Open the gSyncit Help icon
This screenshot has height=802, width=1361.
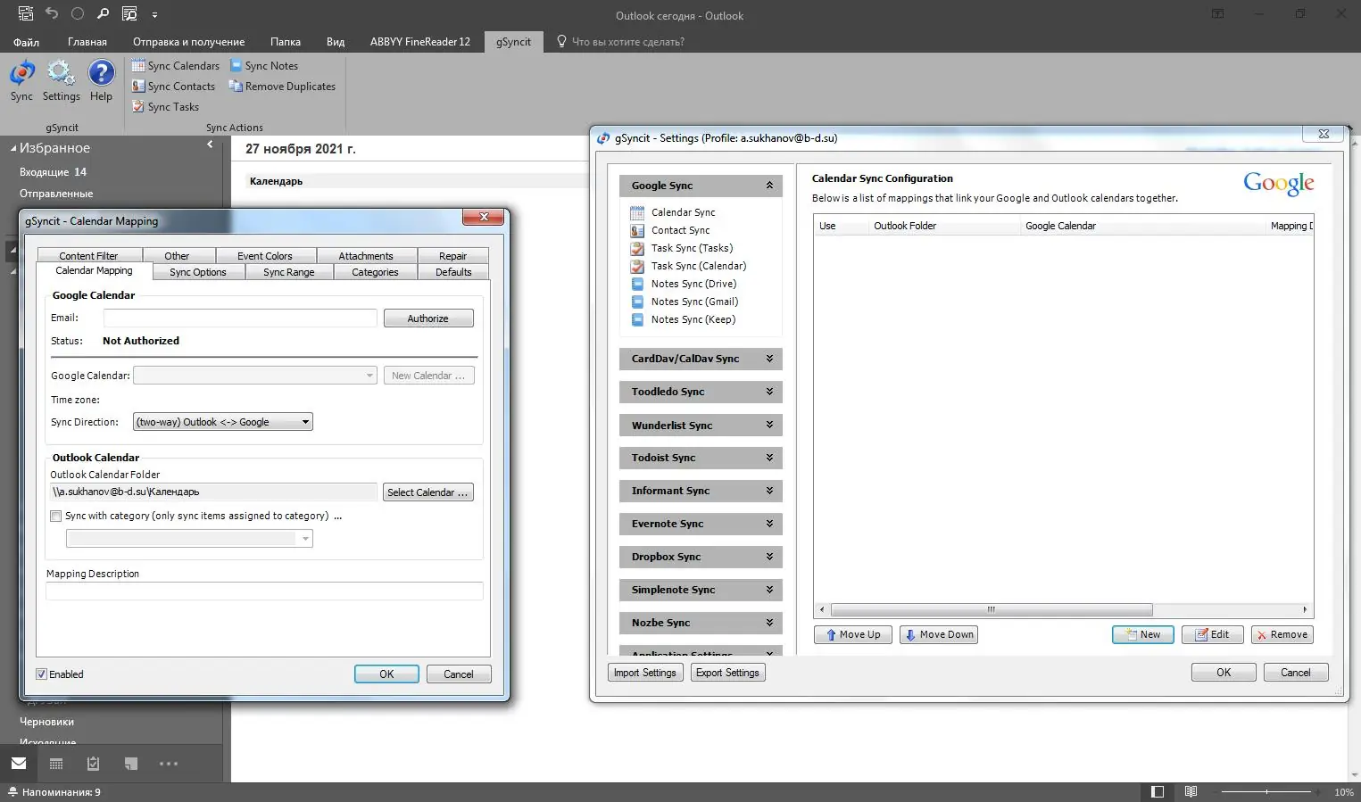(x=101, y=81)
